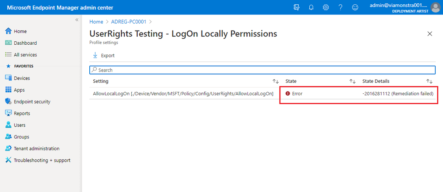Click the Users person icon
Screen dimensions: 443x192
point(8,125)
